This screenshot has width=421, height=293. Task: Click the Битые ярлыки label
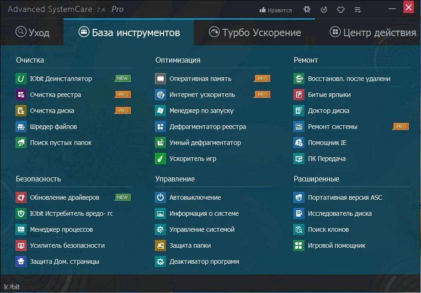click(329, 95)
